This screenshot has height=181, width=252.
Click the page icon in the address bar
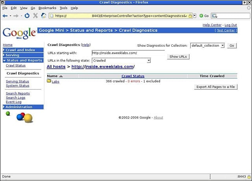click(x=52, y=16)
